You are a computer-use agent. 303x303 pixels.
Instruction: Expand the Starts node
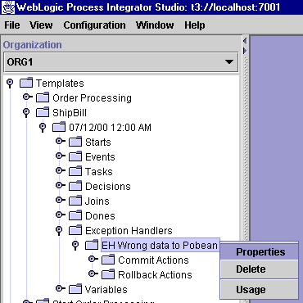pyautogui.click(x=60, y=141)
